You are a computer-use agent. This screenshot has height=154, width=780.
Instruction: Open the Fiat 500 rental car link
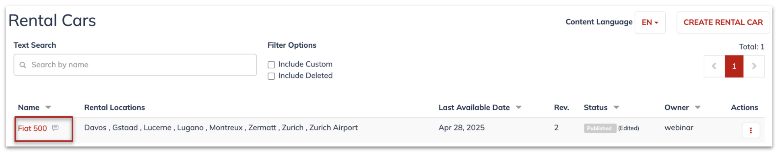pyautogui.click(x=33, y=128)
